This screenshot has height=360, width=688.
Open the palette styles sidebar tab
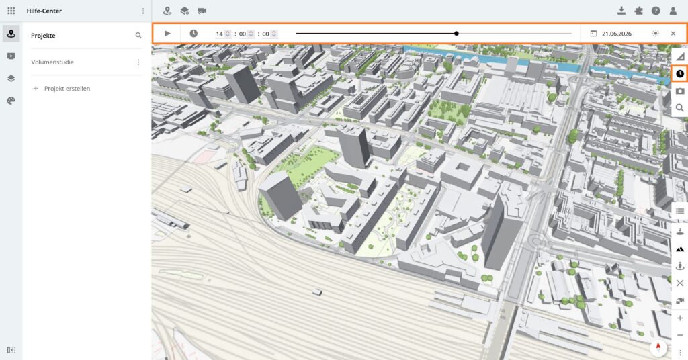tap(11, 100)
